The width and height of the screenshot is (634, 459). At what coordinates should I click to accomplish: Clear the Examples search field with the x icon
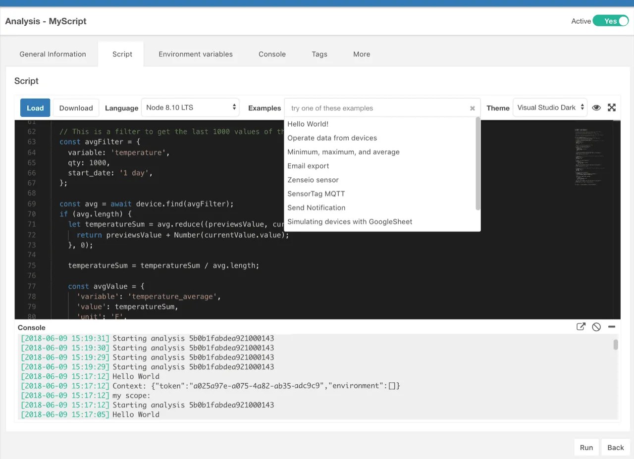472,107
